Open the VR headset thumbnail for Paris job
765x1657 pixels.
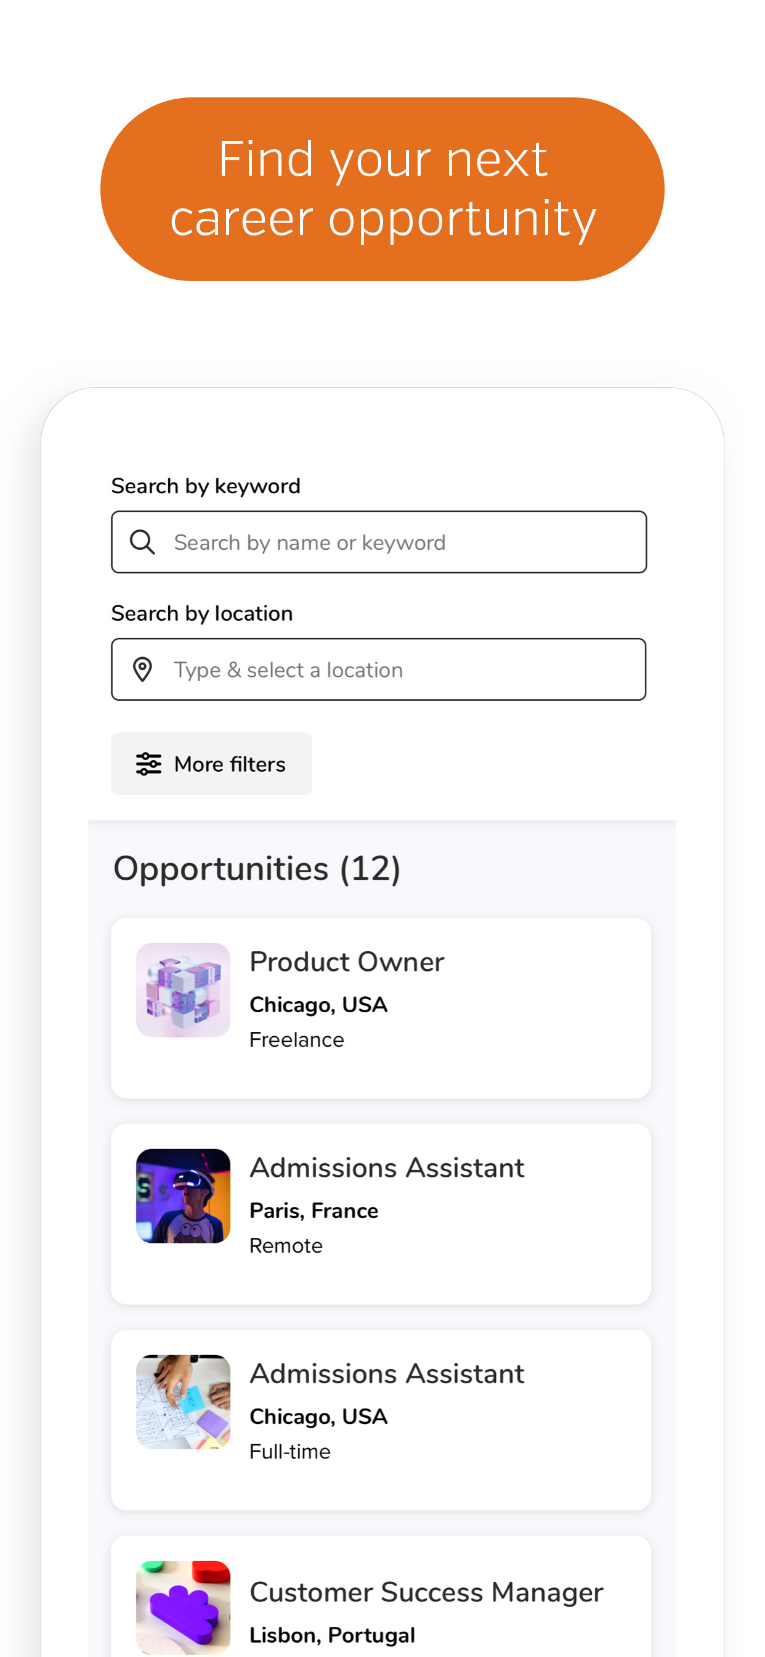click(x=183, y=1196)
